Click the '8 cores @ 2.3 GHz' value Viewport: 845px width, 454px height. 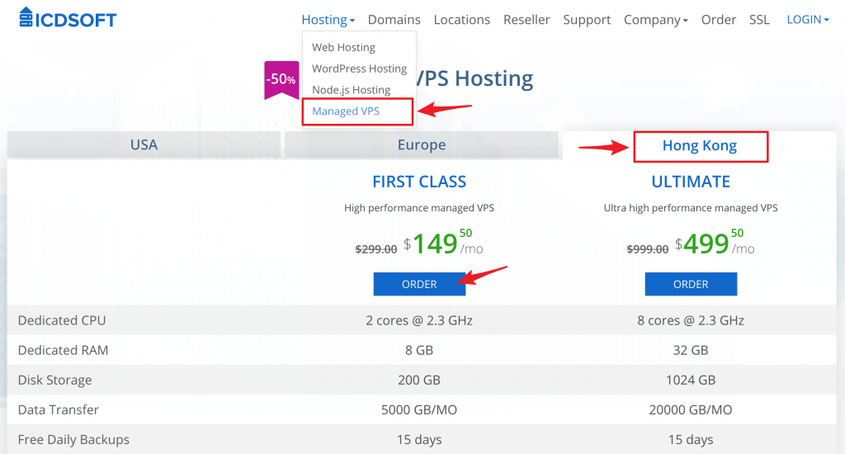point(691,320)
